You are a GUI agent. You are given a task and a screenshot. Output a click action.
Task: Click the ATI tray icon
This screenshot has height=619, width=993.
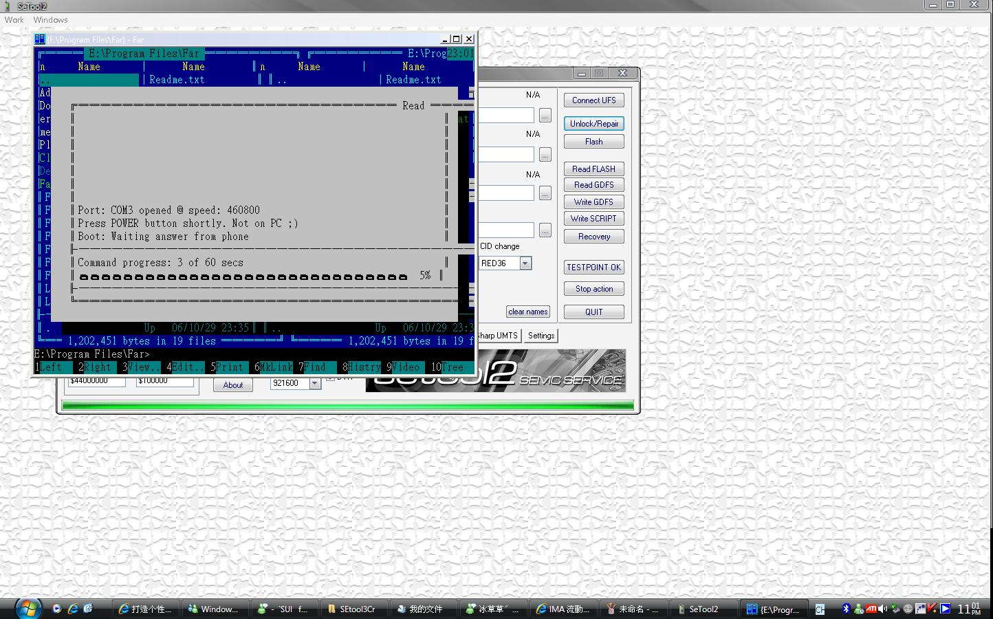[871, 609]
